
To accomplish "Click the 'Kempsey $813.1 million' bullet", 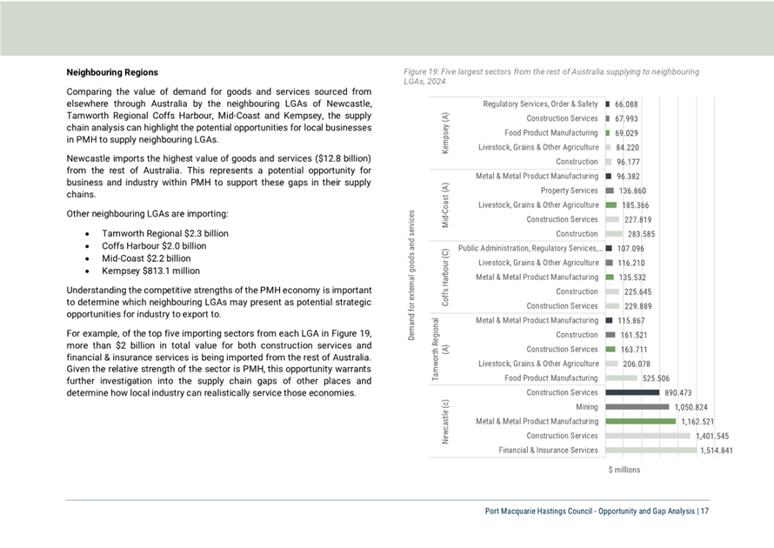I will pyautogui.click(x=150, y=271).
